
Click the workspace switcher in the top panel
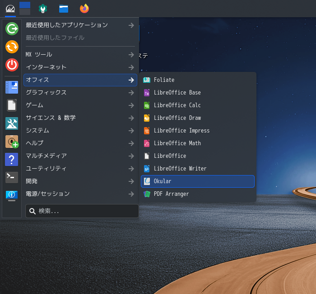coord(25,8)
